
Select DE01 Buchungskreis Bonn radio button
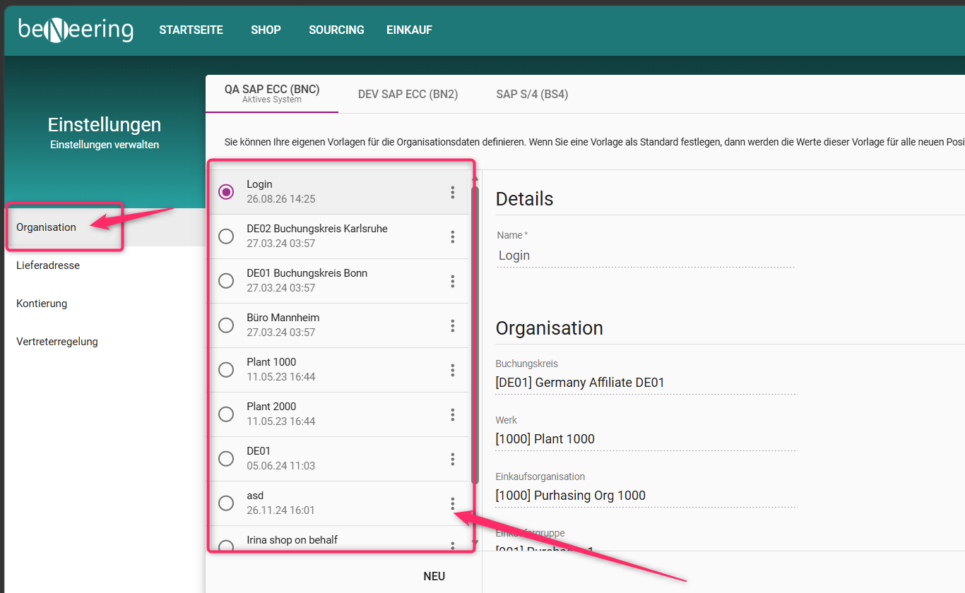point(226,281)
